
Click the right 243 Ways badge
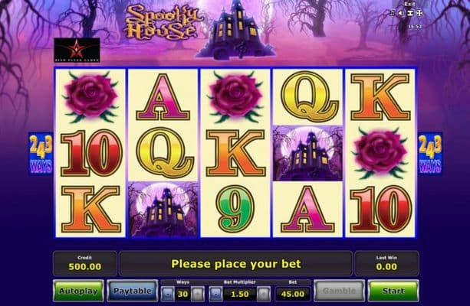tap(430, 154)
